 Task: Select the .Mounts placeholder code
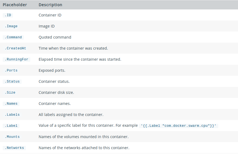12,137
